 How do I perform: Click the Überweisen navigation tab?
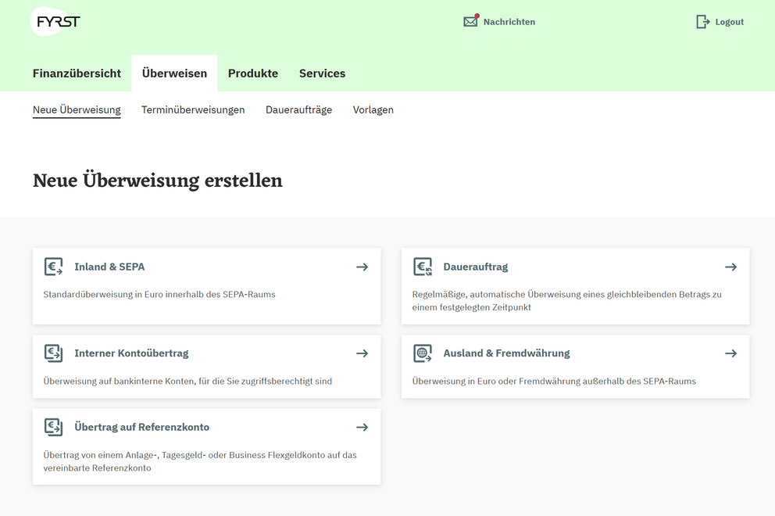(x=173, y=73)
